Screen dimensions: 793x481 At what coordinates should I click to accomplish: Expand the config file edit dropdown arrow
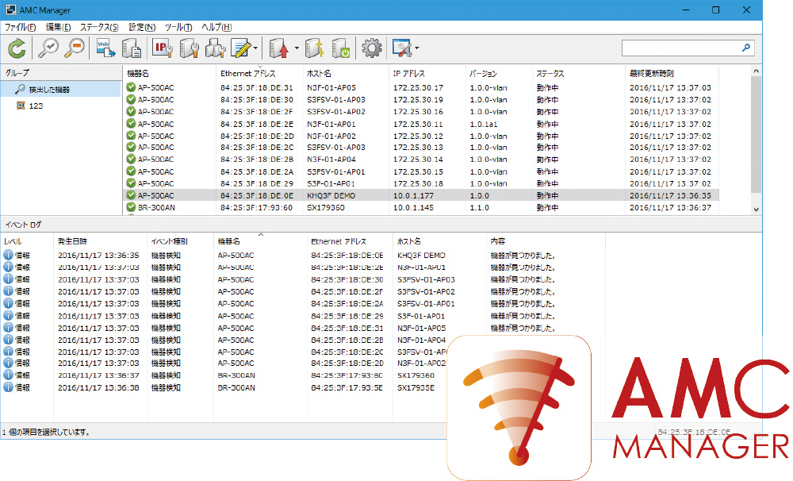tap(255, 49)
